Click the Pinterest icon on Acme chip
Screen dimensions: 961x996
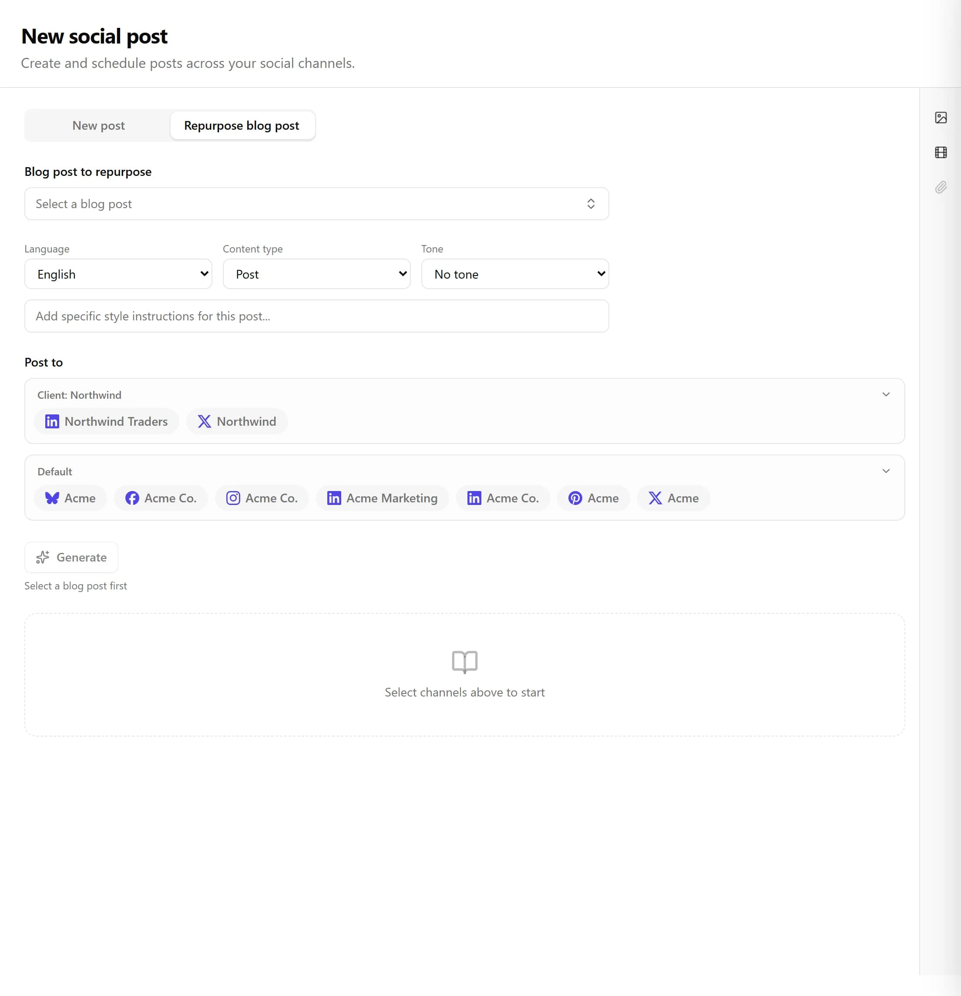[x=575, y=498]
